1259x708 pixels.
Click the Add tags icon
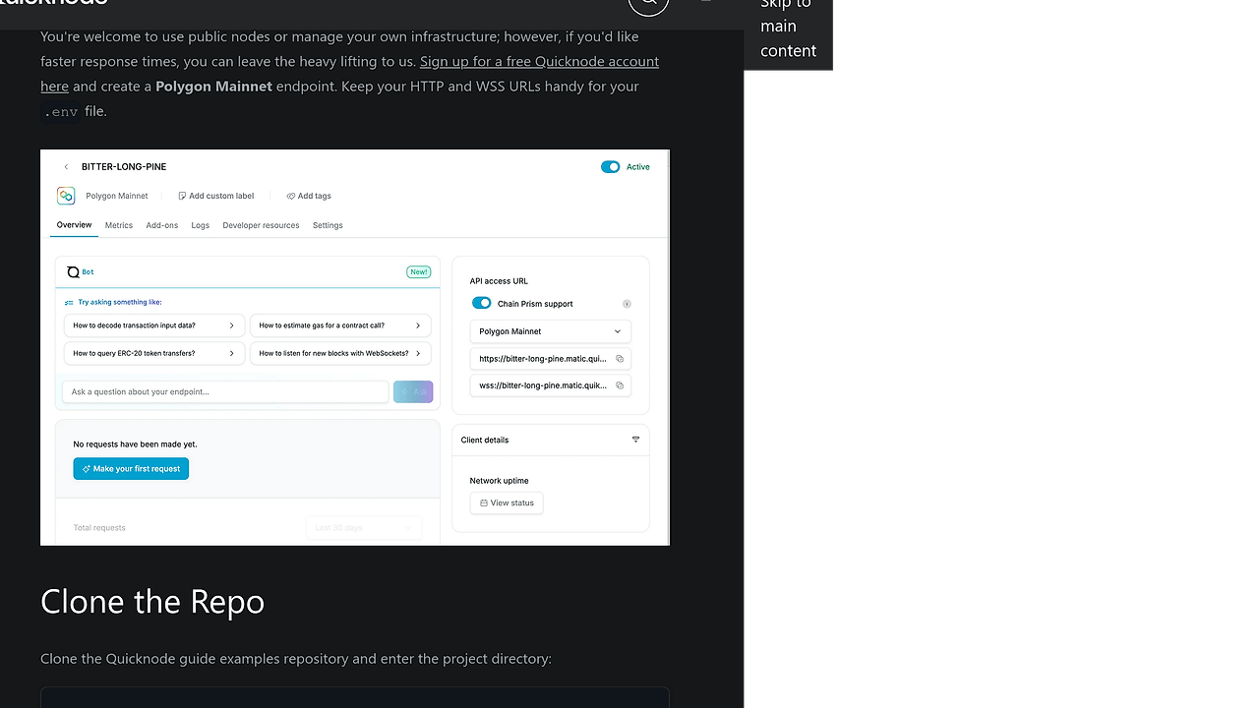click(x=291, y=196)
